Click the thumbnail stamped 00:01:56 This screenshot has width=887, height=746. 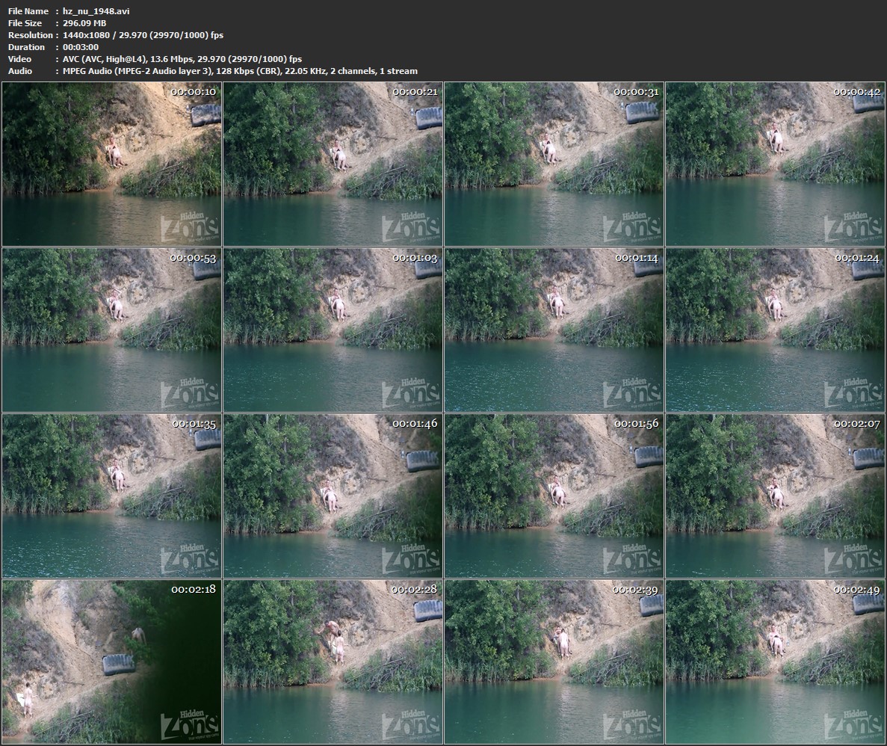[554, 496]
